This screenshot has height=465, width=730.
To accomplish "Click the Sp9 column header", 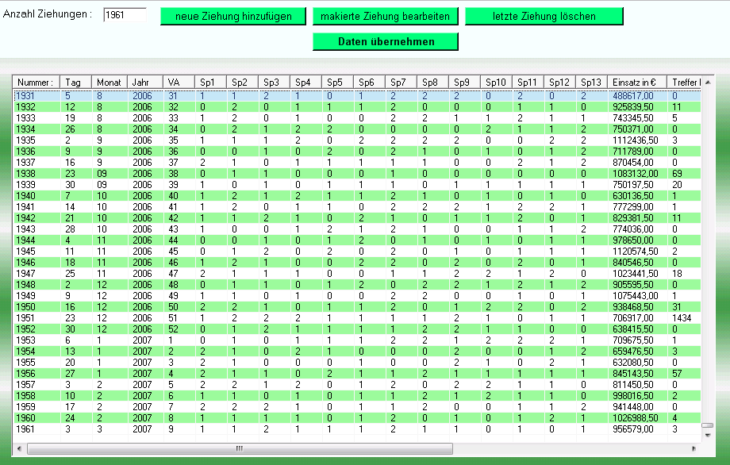I will (464, 83).
